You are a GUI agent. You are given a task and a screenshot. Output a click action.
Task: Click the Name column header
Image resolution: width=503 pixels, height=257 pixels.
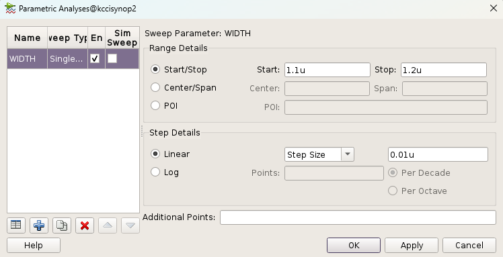click(x=28, y=38)
